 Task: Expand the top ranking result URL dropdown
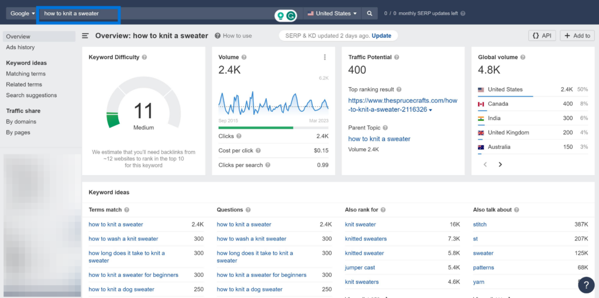(431, 110)
